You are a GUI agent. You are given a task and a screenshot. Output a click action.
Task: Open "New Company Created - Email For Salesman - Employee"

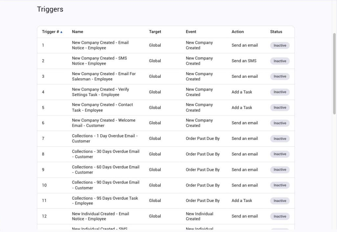[104, 76]
